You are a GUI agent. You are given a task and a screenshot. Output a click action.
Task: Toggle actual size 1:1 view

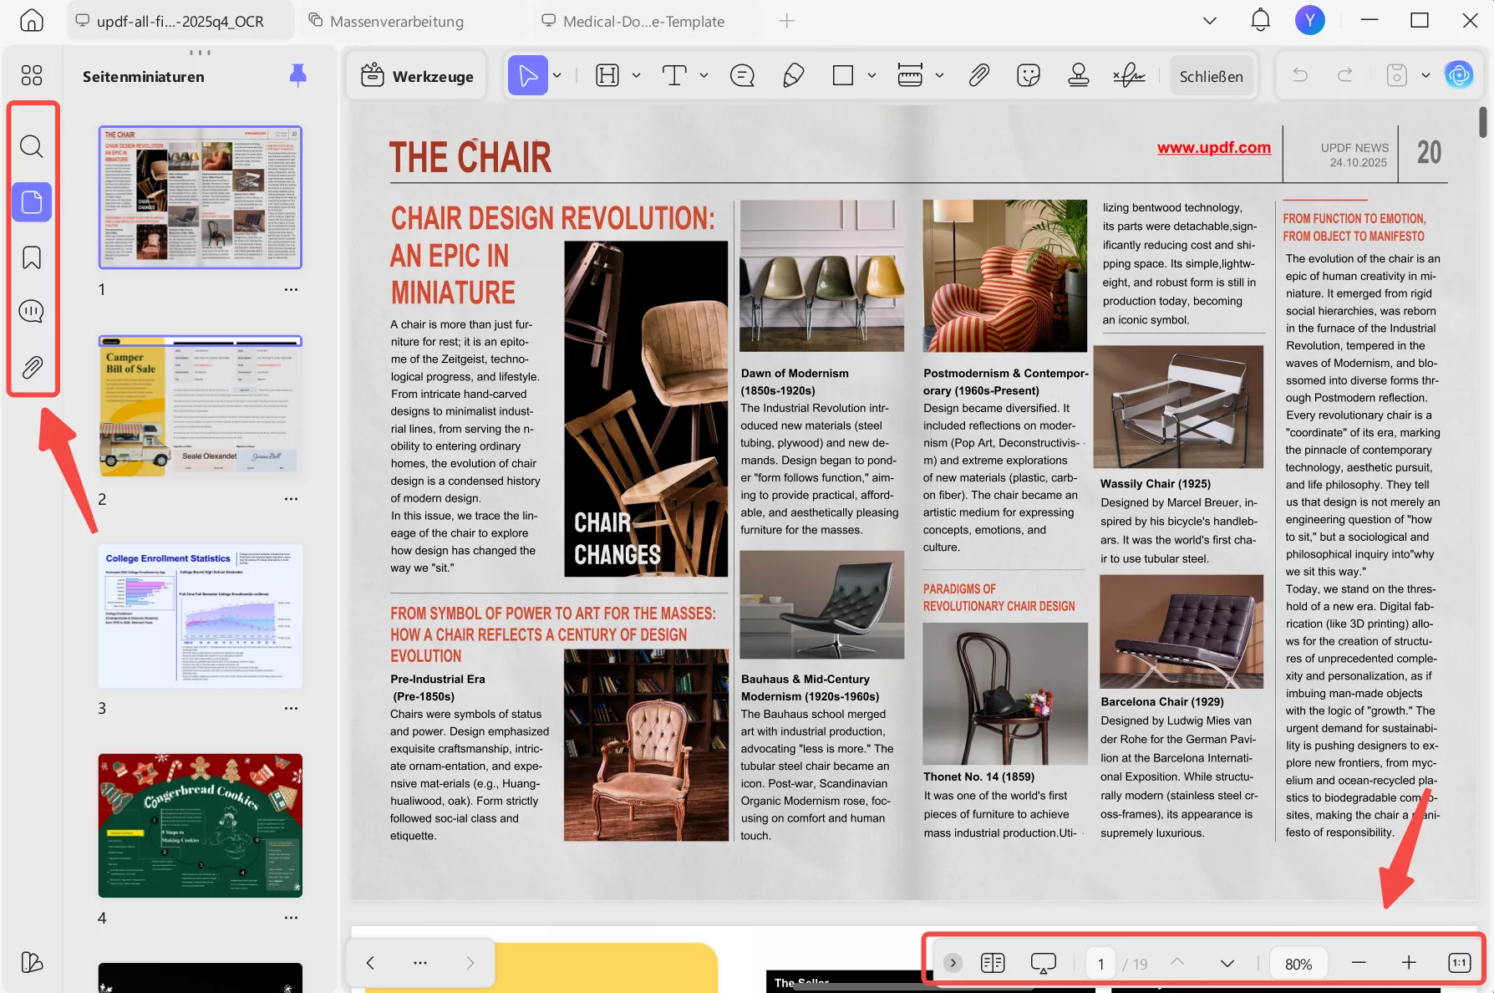pyautogui.click(x=1459, y=963)
